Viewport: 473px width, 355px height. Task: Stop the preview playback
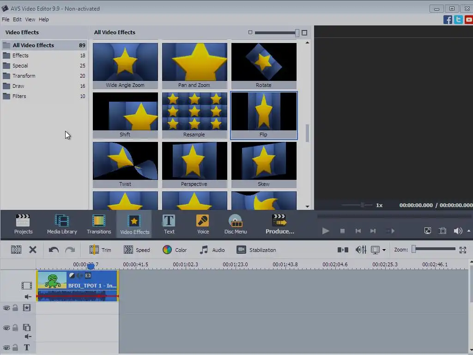[x=342, y=231]
